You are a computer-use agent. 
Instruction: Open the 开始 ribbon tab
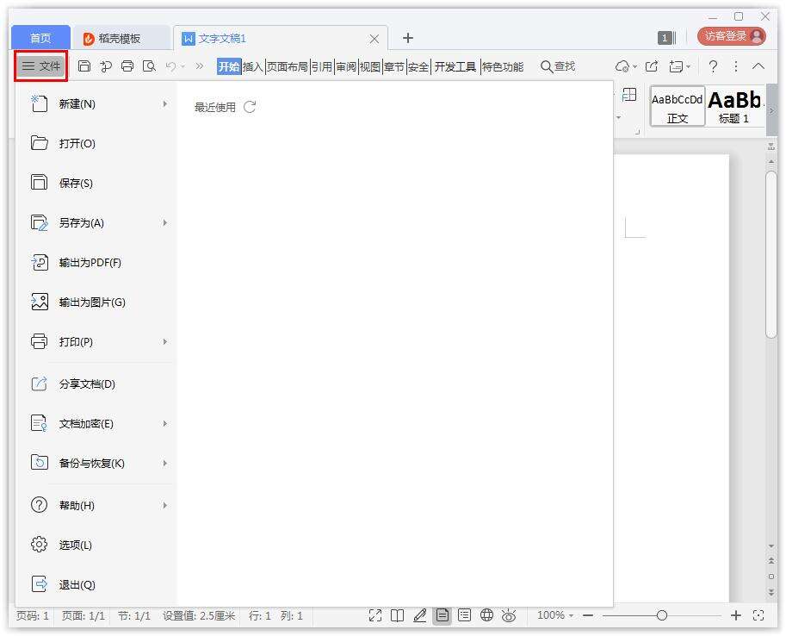point(229,66)
